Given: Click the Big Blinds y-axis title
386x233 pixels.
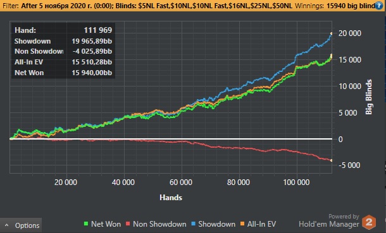Looking at the screenshot, I should click(368, 97).
